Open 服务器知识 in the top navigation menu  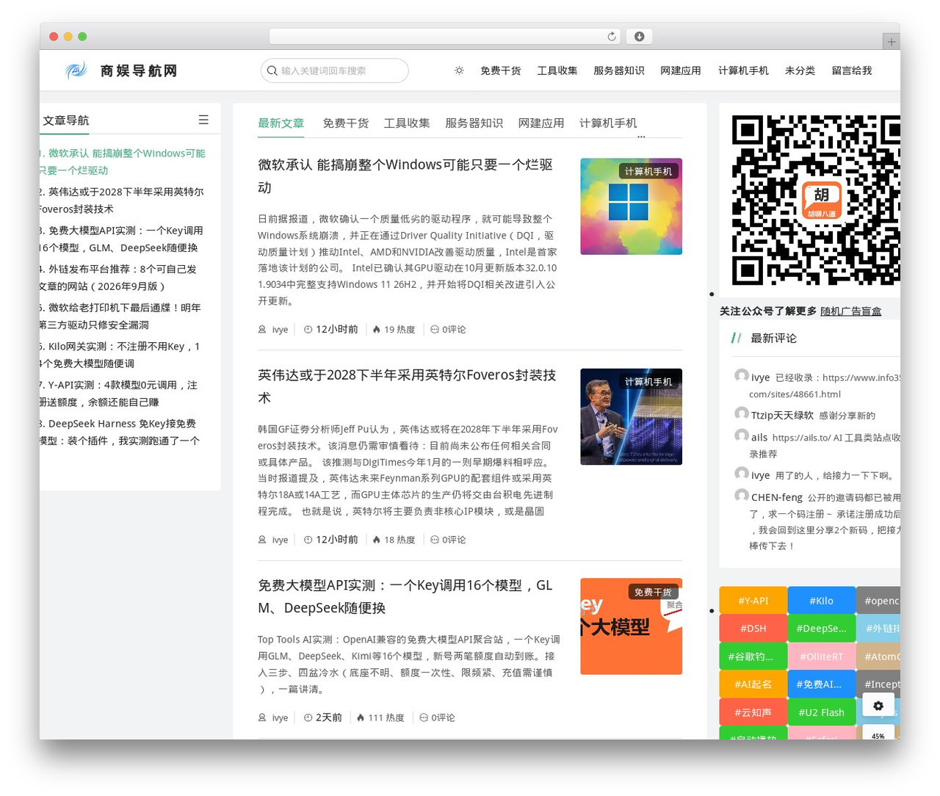click(619, 70)
